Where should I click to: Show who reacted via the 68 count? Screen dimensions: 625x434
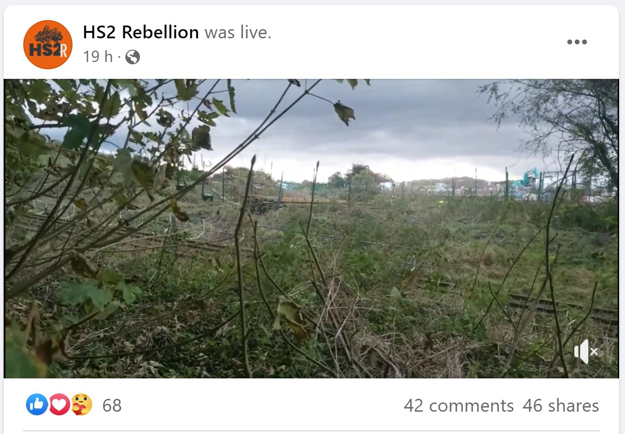point(112,405)
